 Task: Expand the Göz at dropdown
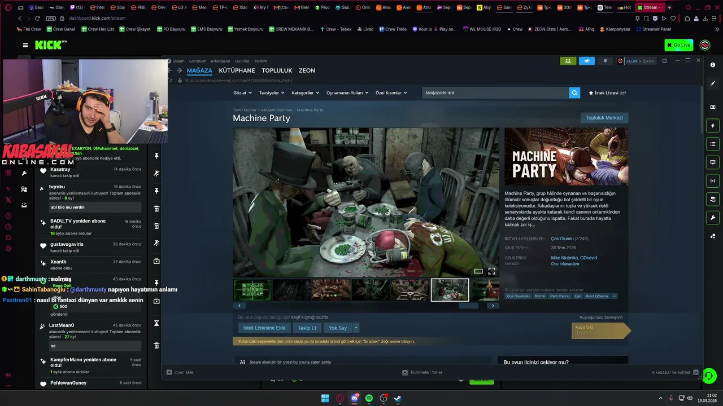[x=242, y=92]
